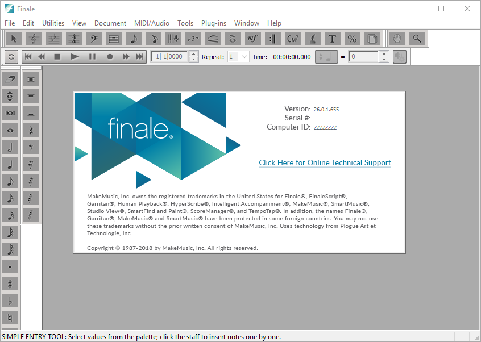
Task: Skip playback to the end
Action: tap(139, 57)
